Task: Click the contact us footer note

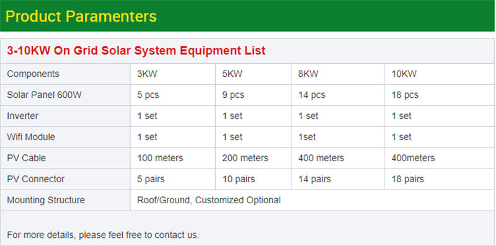Action: pyautogui.click(x=103, y=235)
